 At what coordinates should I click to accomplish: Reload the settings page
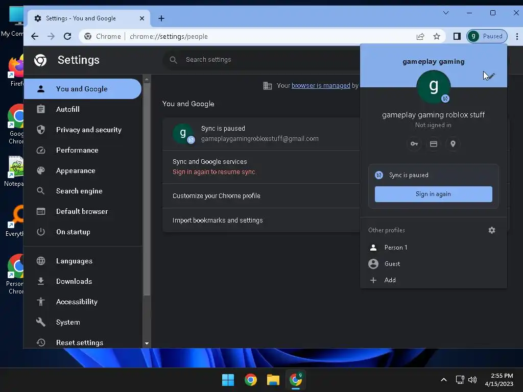[67, 36]
